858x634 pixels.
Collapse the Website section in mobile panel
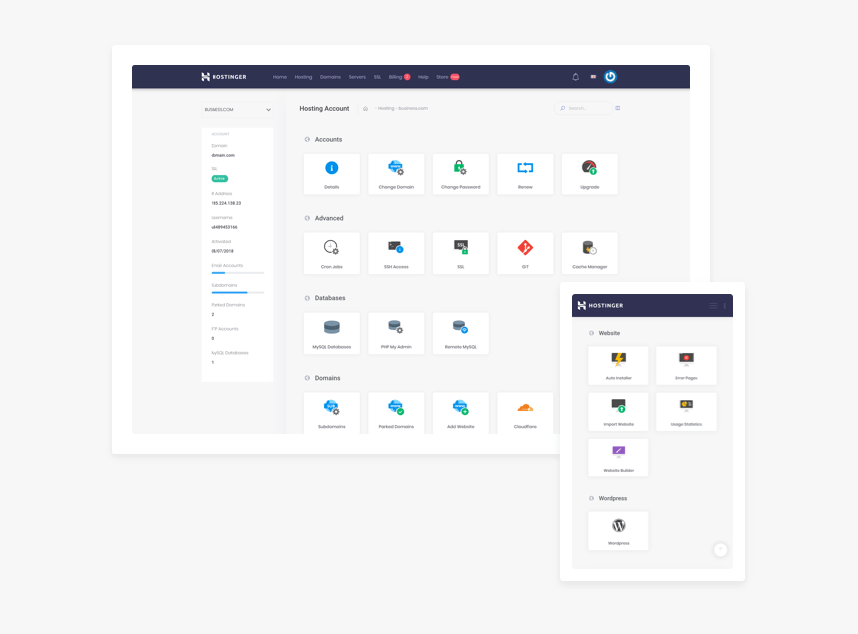point(591,333)
